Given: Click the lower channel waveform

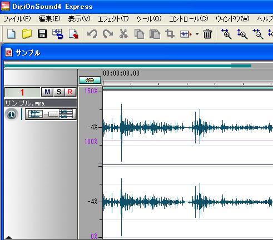Looking at the screenshot, I should [187, 202].
